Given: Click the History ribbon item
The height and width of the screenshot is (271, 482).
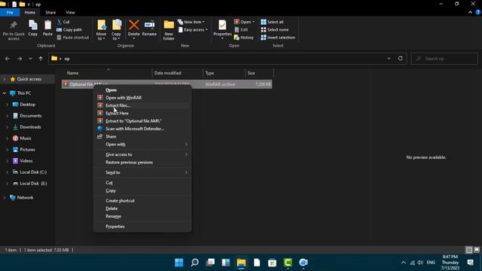Looking at the screenshot, I should 244,38.
